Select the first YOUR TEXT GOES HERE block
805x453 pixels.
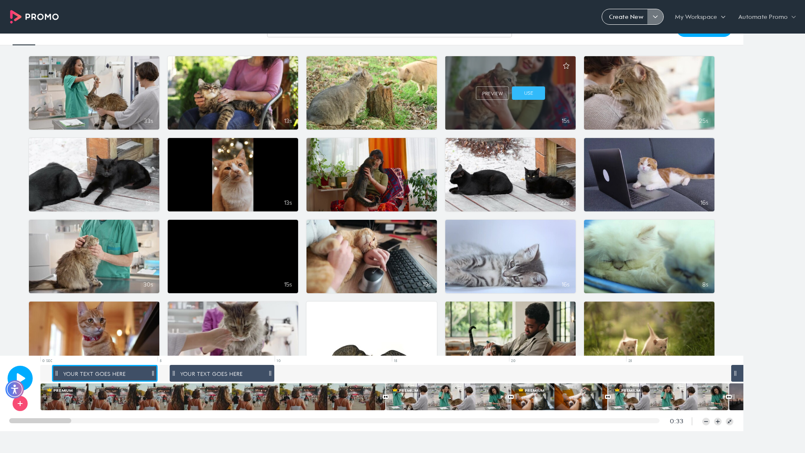pos(105,373)
